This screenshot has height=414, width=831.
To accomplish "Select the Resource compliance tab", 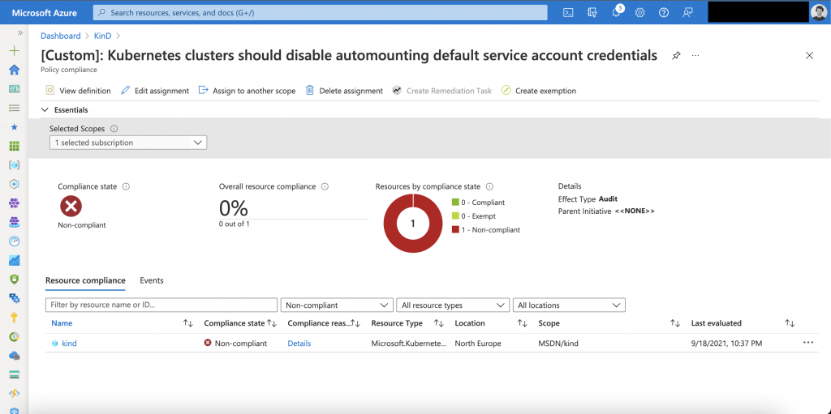I will (x=85, y=280).
